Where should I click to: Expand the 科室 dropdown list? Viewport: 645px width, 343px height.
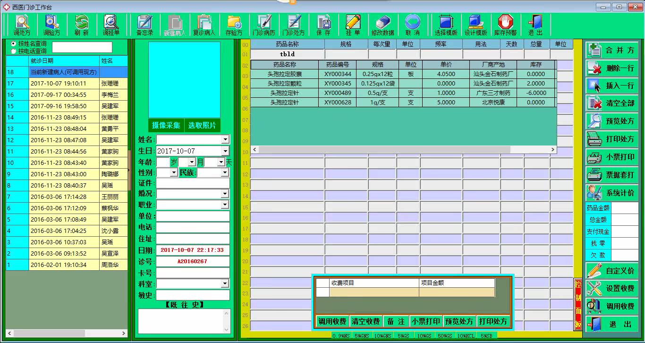[225, 283]
